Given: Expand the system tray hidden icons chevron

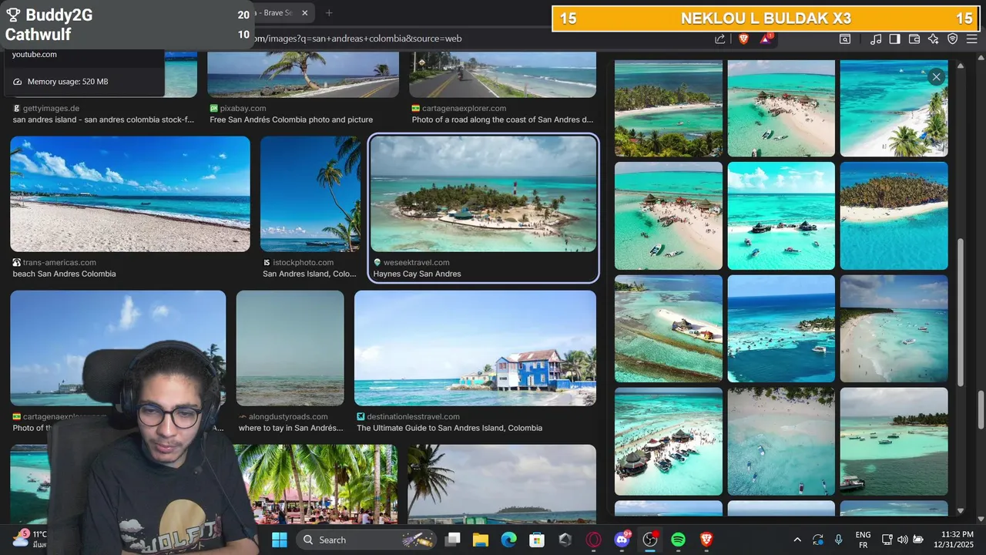Looking at the screenshot, I should click(797, 540).
